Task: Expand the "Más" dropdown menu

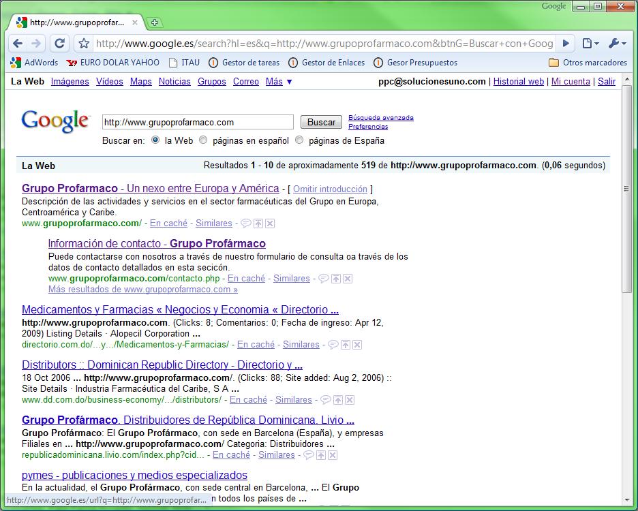Action: pyautogui.click(x=279, y=82)
